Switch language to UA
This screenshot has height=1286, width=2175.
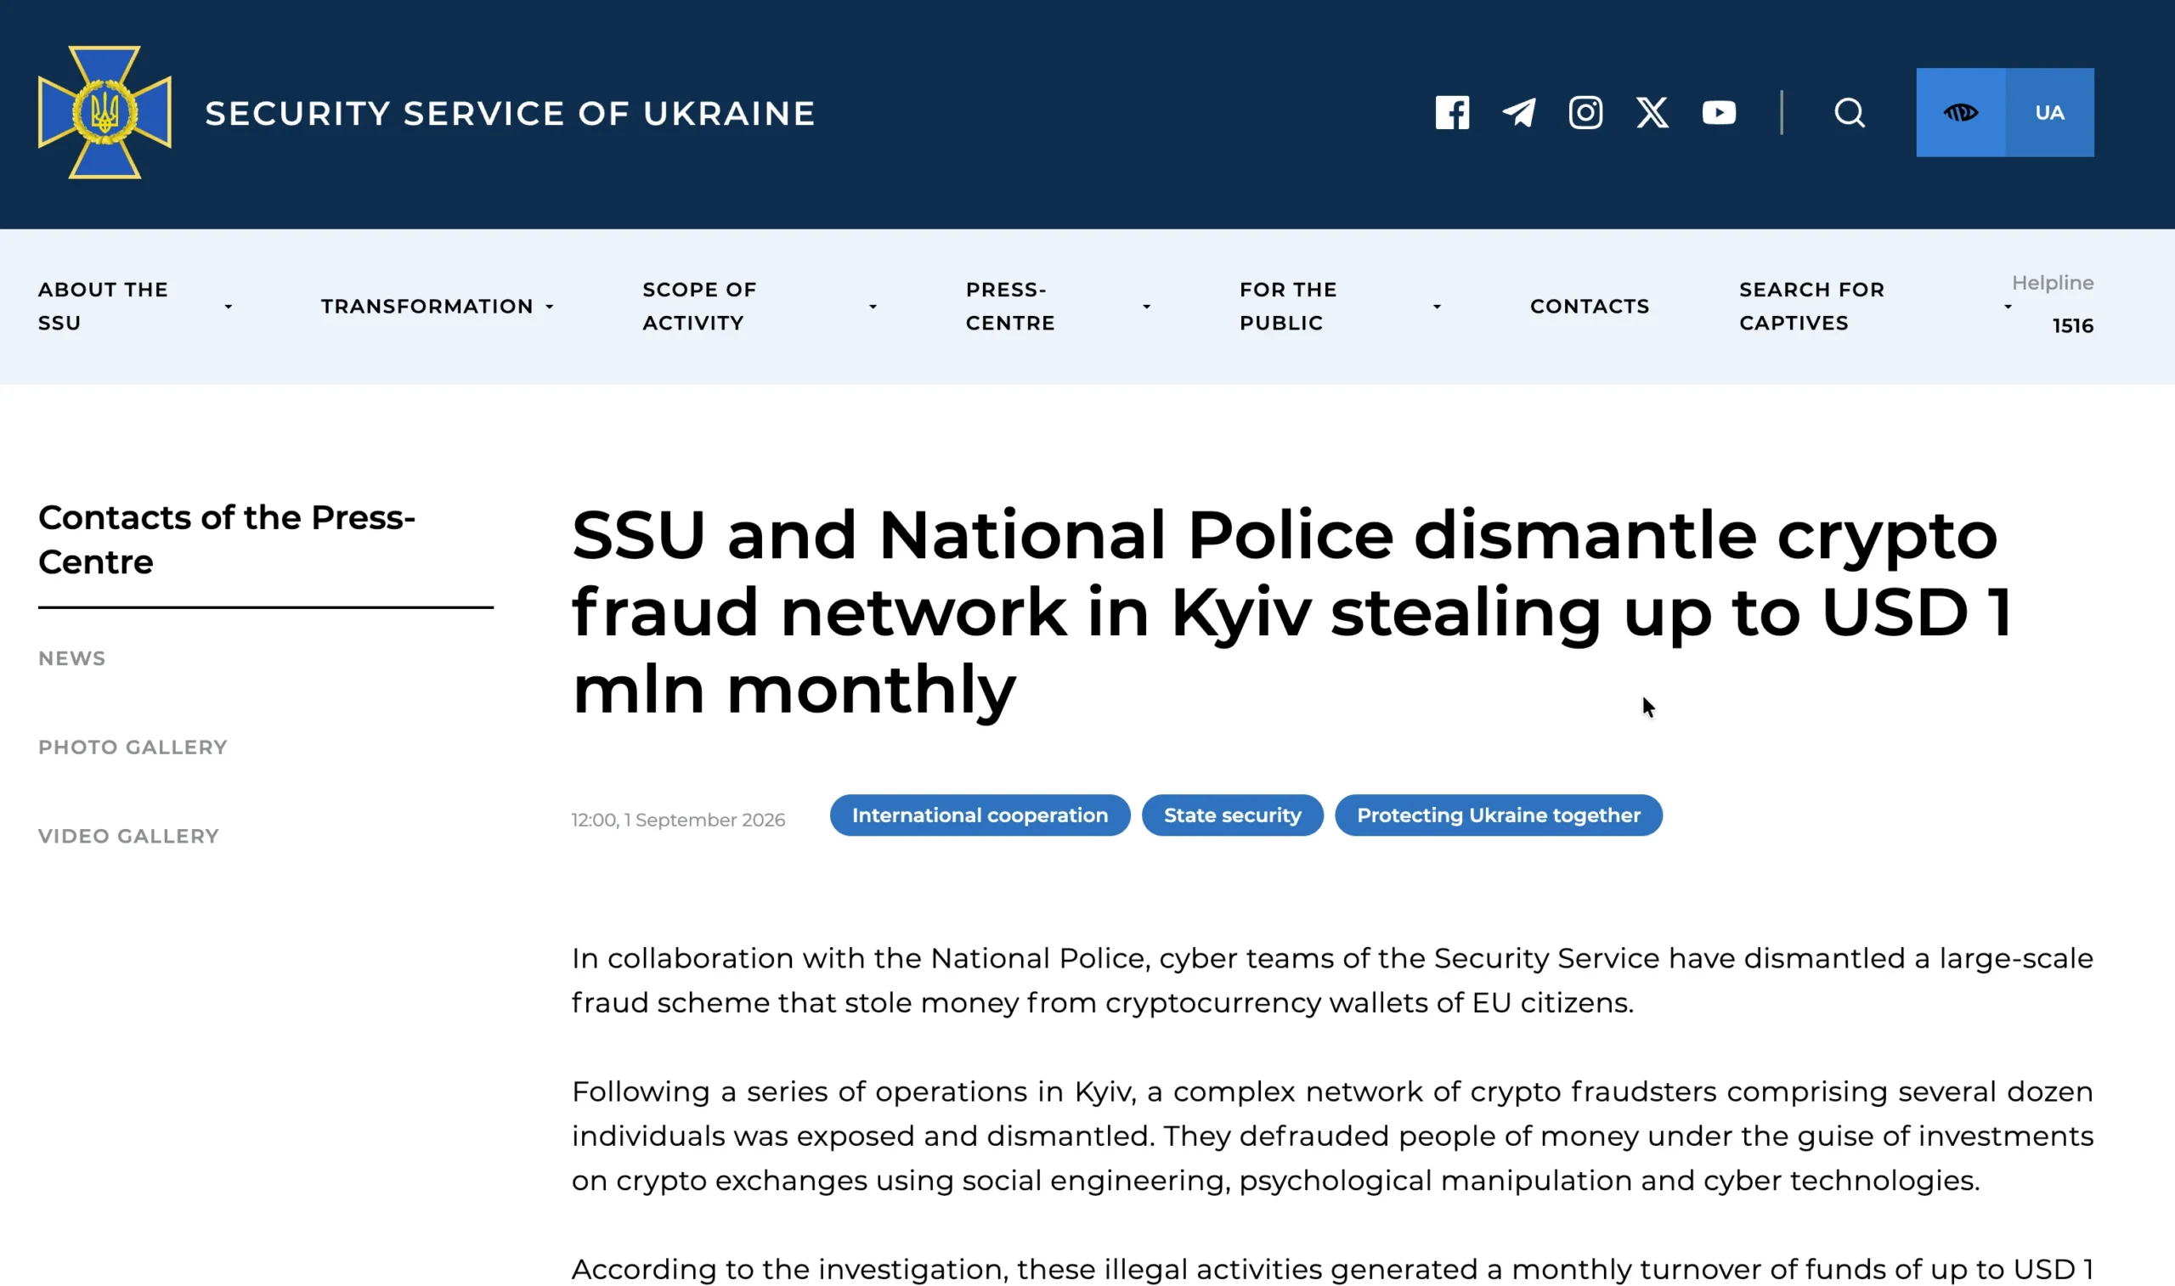click(x=2049, y=113)
